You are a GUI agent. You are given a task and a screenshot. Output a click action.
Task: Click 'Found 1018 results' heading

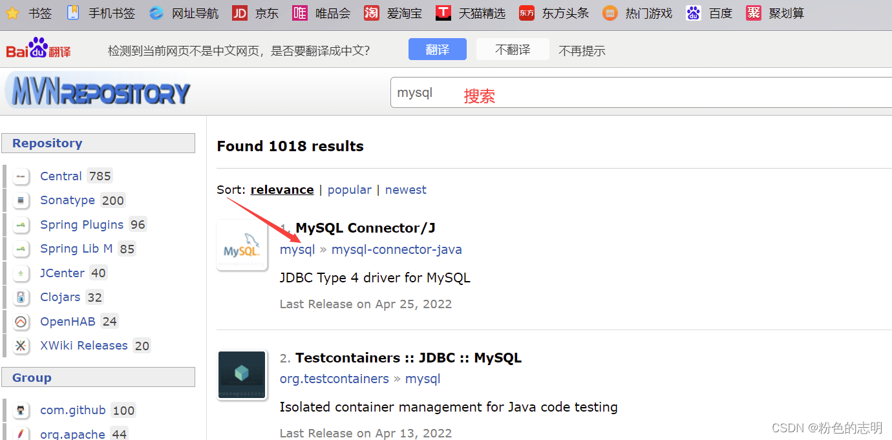click(x=290, y=147)
